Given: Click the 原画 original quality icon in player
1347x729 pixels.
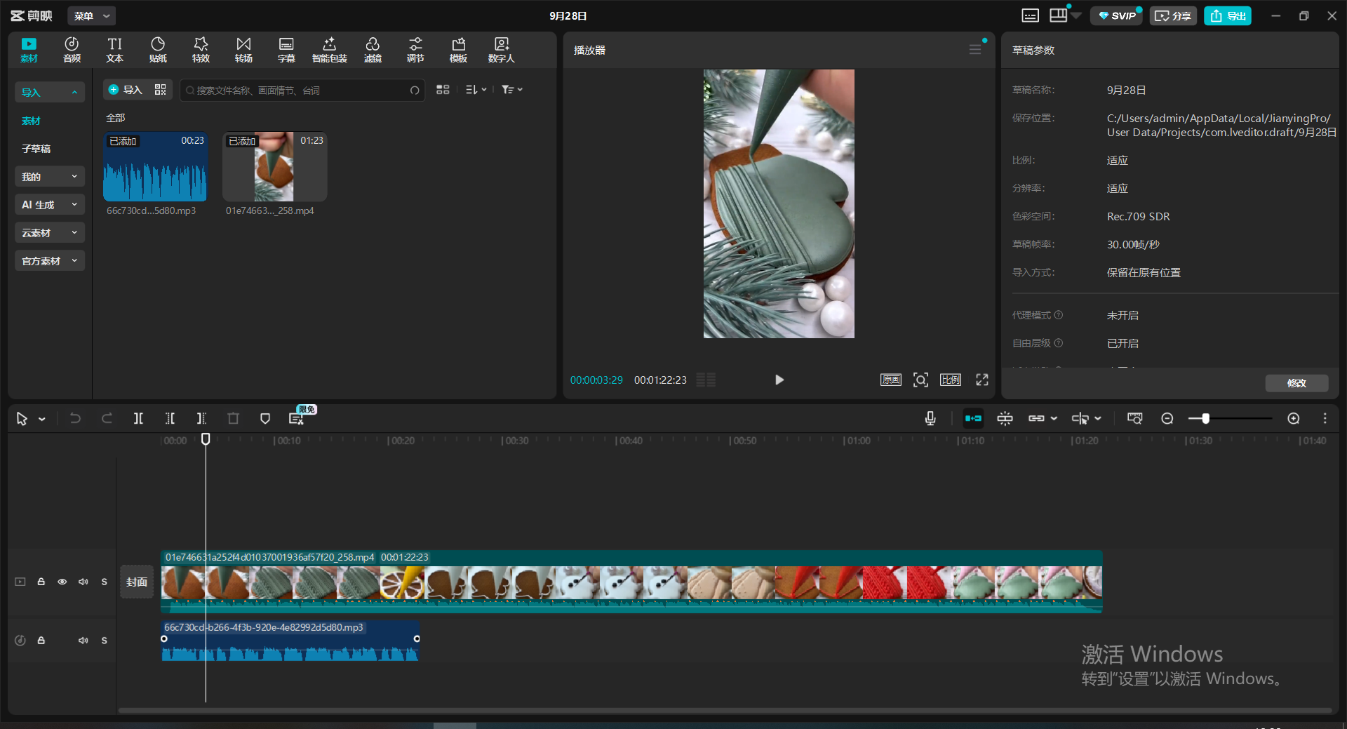Looking at the screenshot, I should (x=891, y=380).
